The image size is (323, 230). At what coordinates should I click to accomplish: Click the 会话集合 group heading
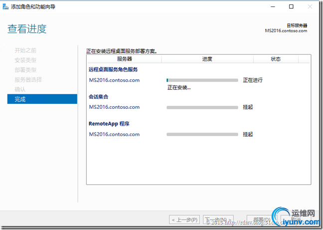pos(99,97)
